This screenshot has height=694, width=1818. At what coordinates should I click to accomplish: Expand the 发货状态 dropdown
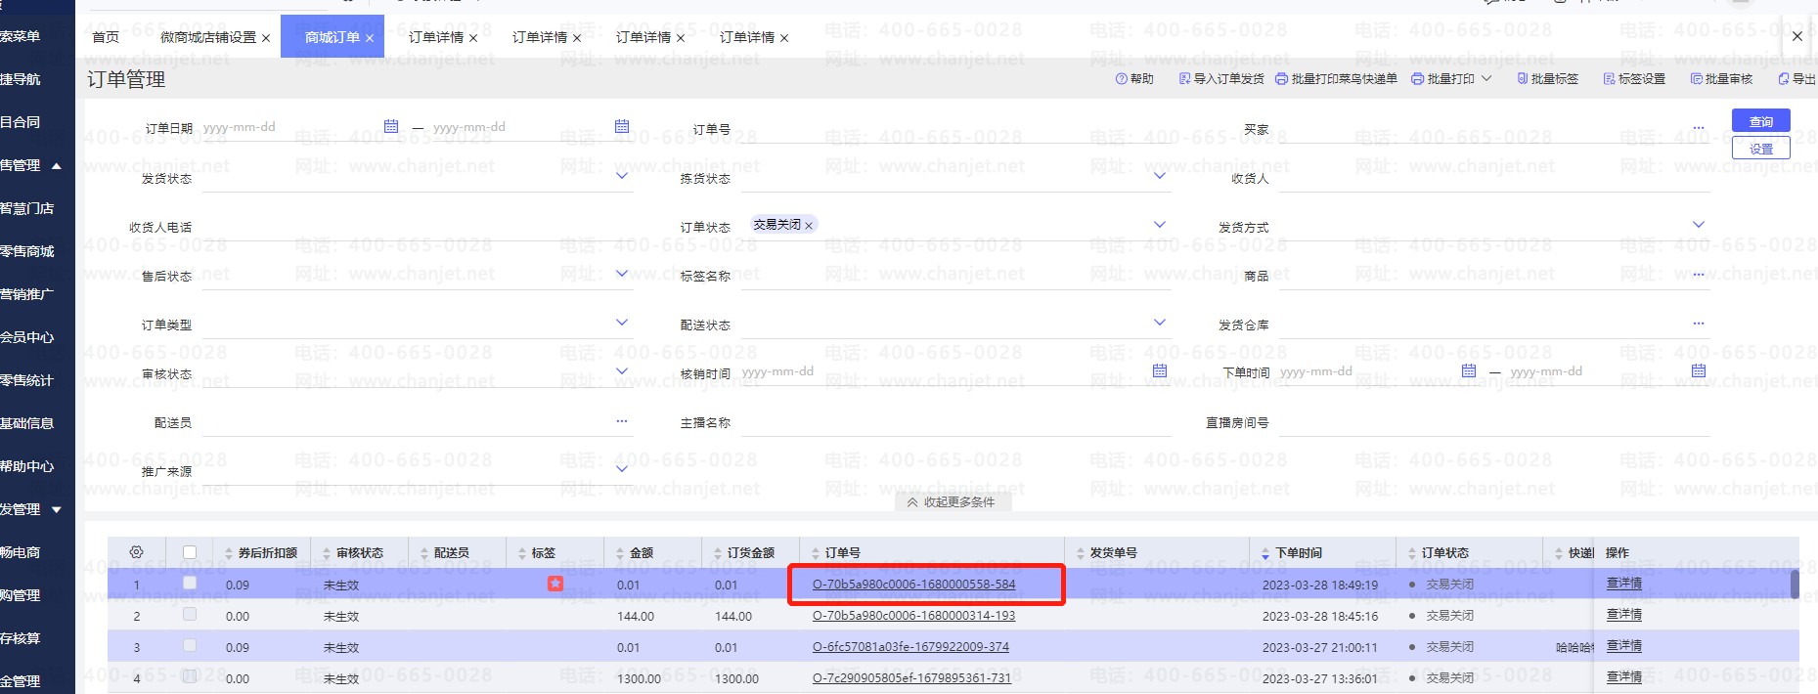(x=622, y=176)
